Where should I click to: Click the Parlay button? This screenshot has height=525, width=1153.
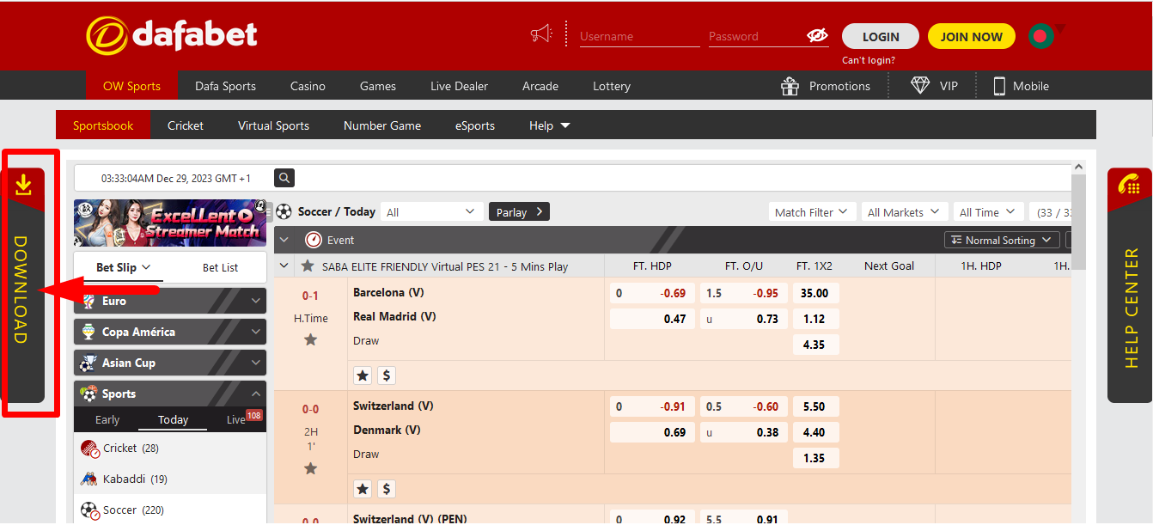(519, 211)
